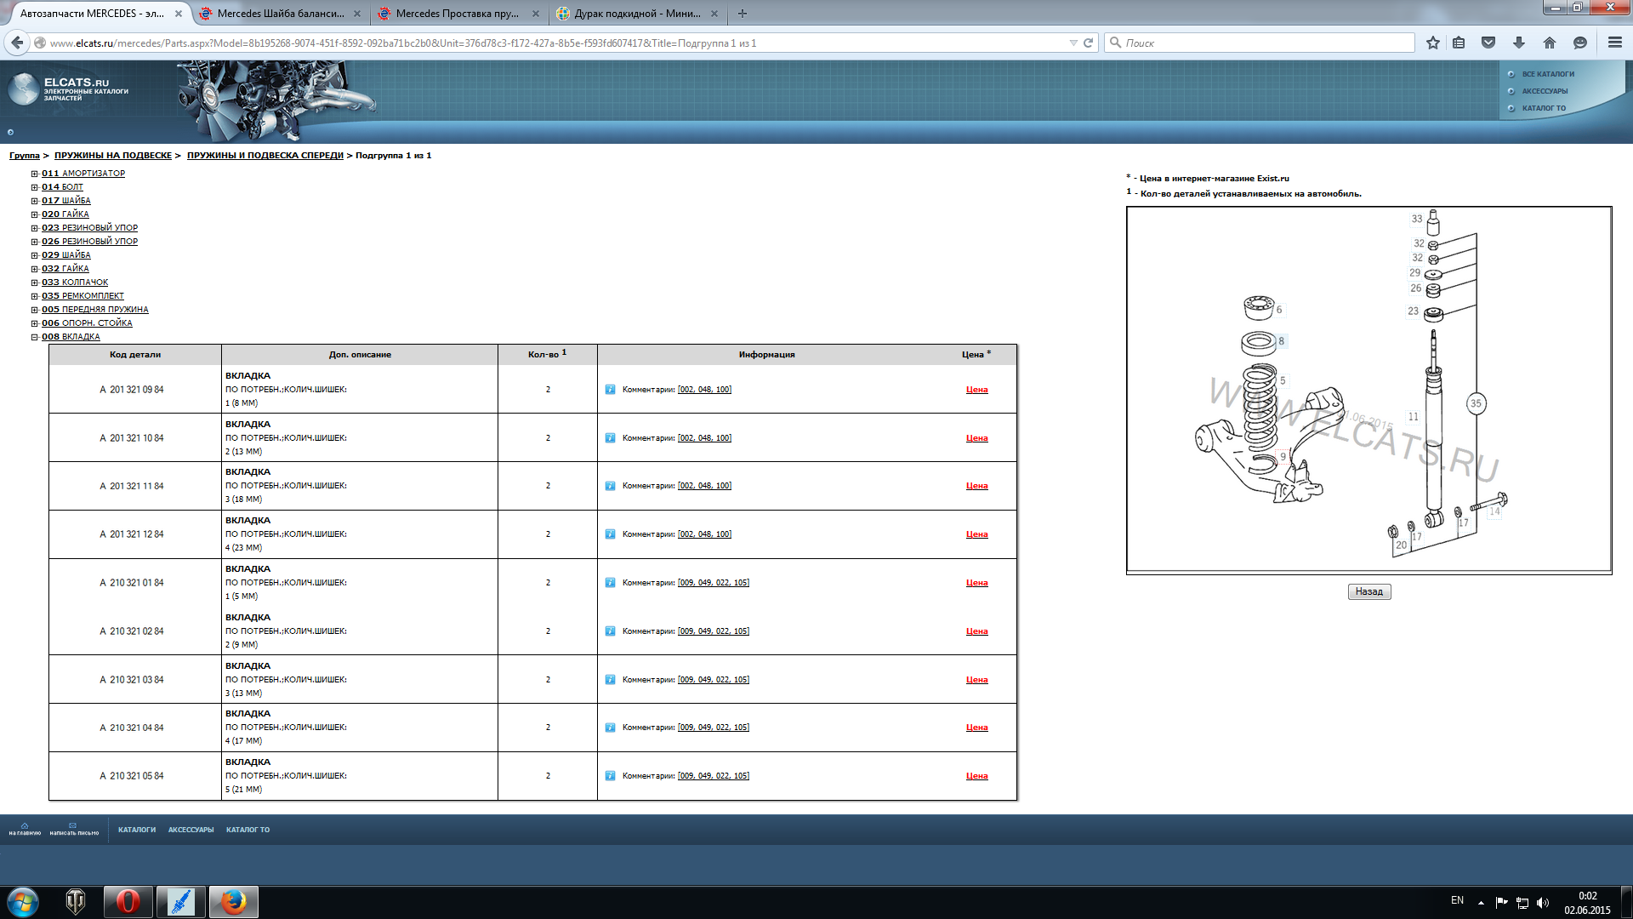Viewport: 1633px width, 919px height.
Task: Expand the 023 РЕЗИНОВЫЙ УПОР node
Action: coord(35,228)
